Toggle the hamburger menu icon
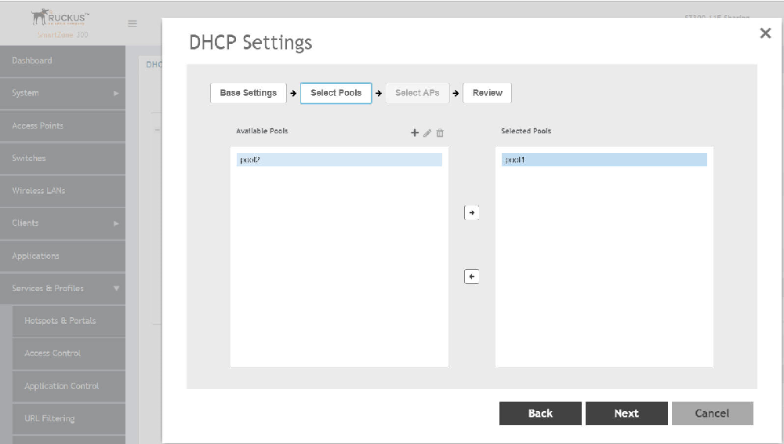 (x=132, y=24)
